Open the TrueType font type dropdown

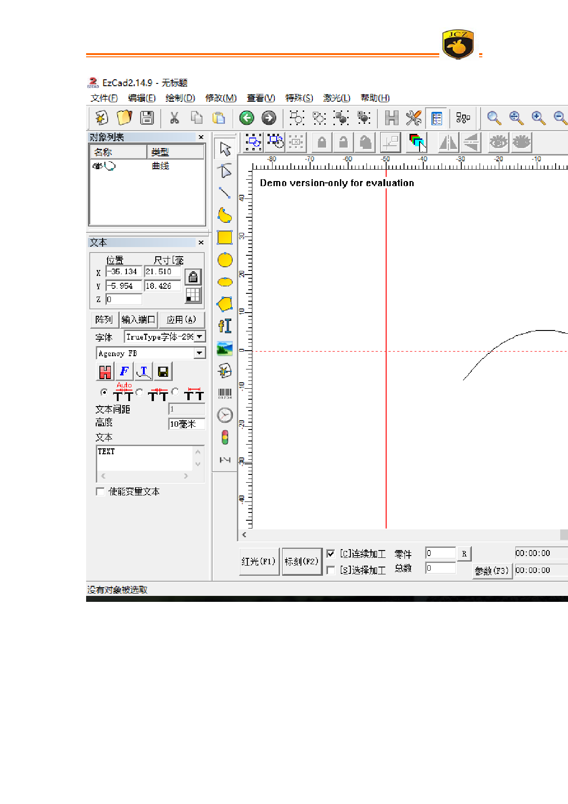point(200,337)
